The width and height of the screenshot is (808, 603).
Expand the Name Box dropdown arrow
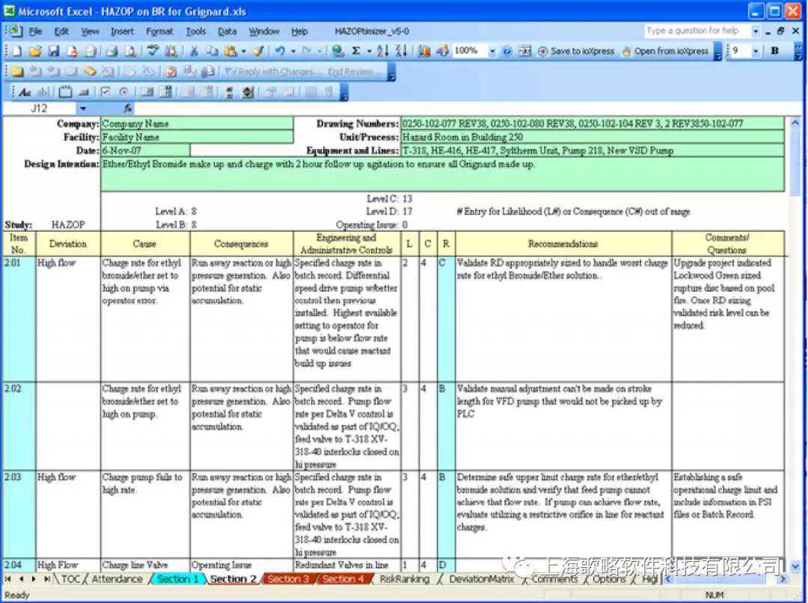(83, 108)
